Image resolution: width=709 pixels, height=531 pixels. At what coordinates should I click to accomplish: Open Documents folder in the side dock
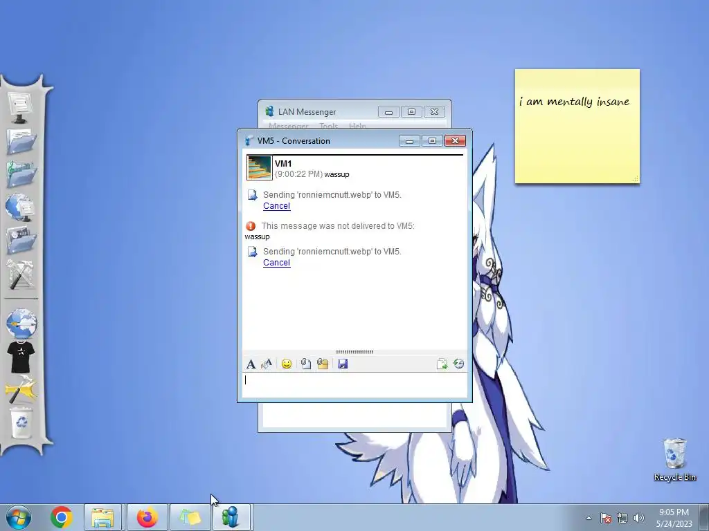(21, 141)
